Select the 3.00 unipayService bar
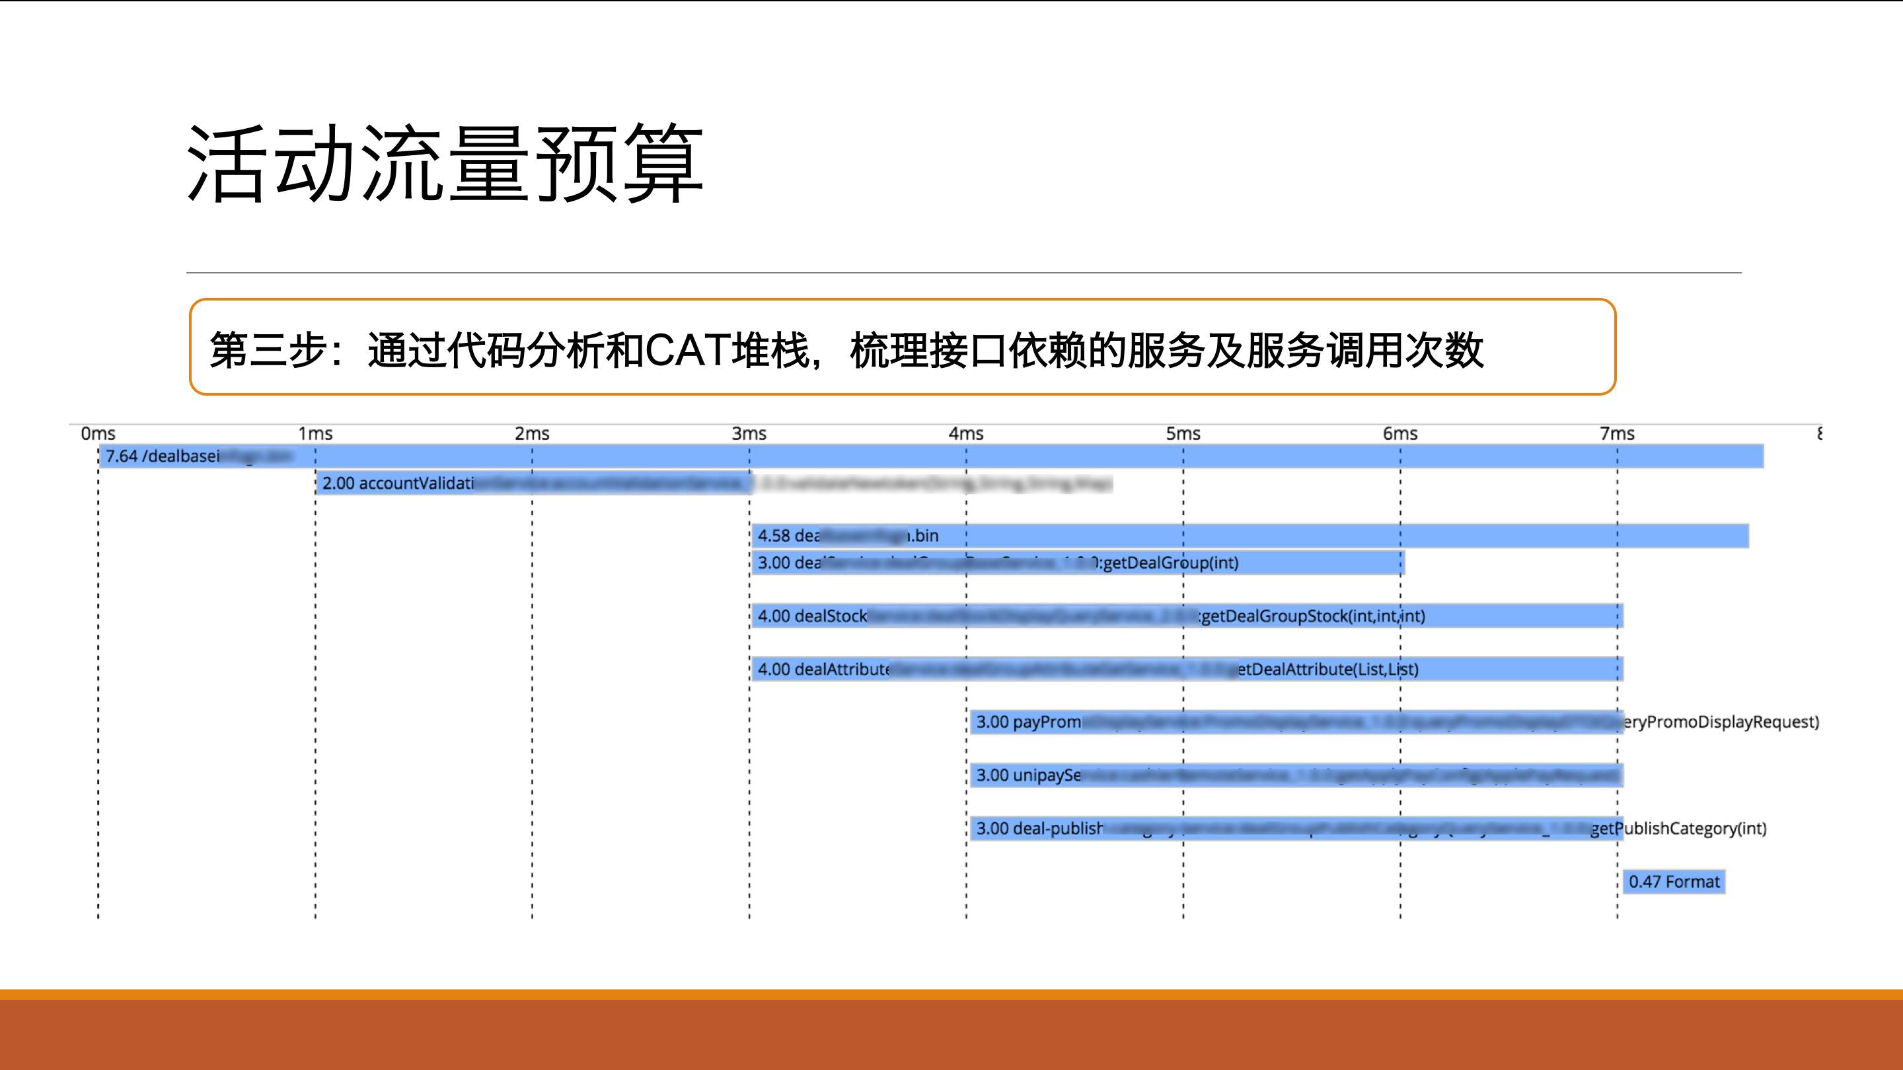The width and height of the screenshot is (1903, 1070). pyautogui.click(x=1295, y=775)
